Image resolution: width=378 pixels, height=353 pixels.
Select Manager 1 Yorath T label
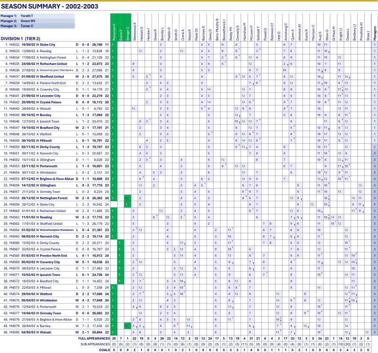[x=37, y=16]
